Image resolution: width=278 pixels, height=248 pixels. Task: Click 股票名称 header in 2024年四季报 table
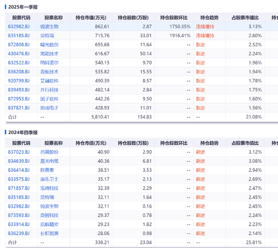(x=54, y=143)
